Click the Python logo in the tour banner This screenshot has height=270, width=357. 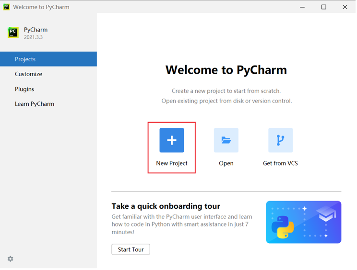click(x=283, y=227)
